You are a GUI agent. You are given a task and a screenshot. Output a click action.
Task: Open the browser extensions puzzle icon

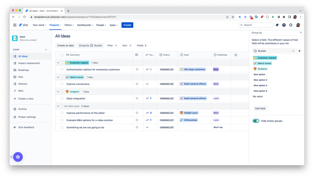pyautogui.click(x=284, y=17)
